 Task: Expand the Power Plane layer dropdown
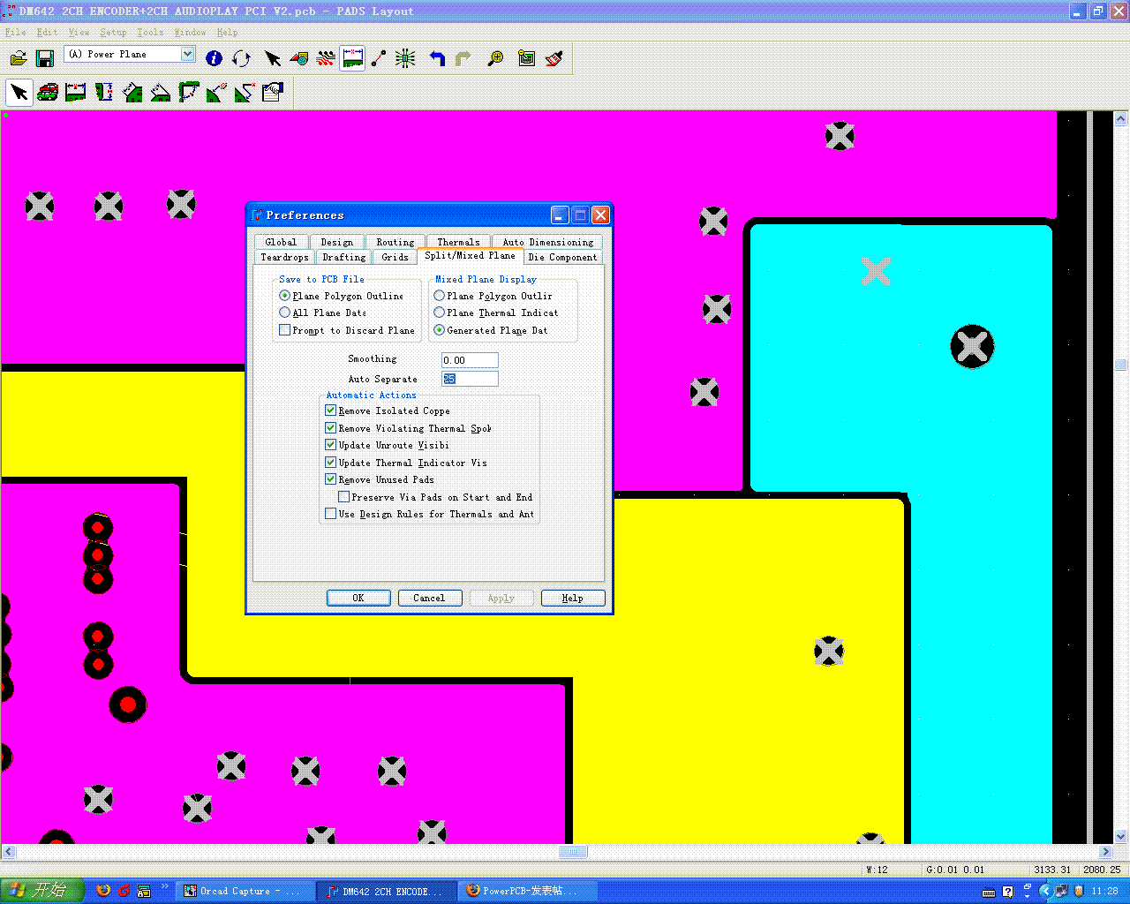pyautogui.click(x=187, y=54)
